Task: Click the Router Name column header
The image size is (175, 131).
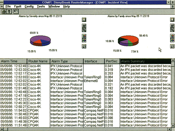Action: [38, 61]
